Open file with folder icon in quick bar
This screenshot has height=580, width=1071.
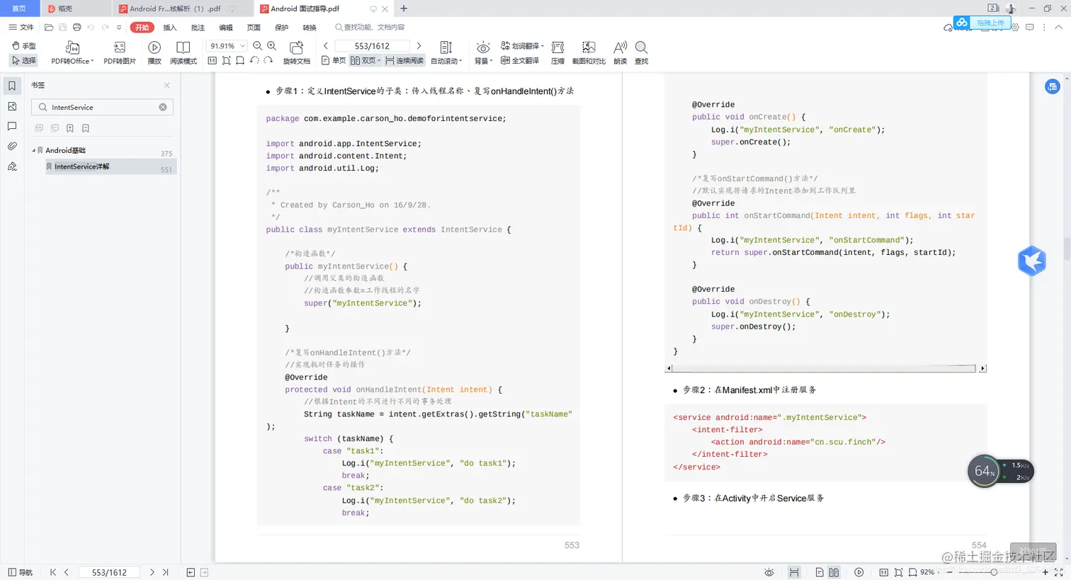(49, 28)
